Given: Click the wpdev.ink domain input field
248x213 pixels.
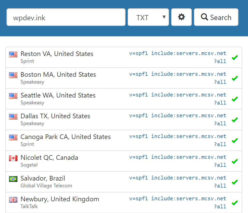Looking at the screenshot, I should click(66, 17).
